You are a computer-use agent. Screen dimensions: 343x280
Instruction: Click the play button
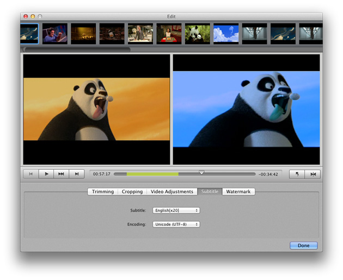[x=46, y=174]
